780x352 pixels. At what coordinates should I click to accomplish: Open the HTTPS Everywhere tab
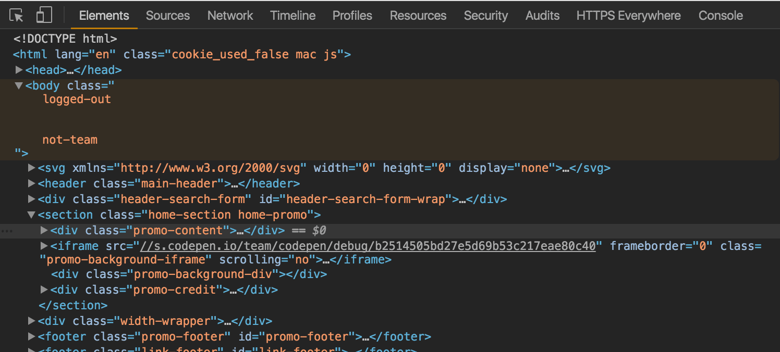click(628, 15)
